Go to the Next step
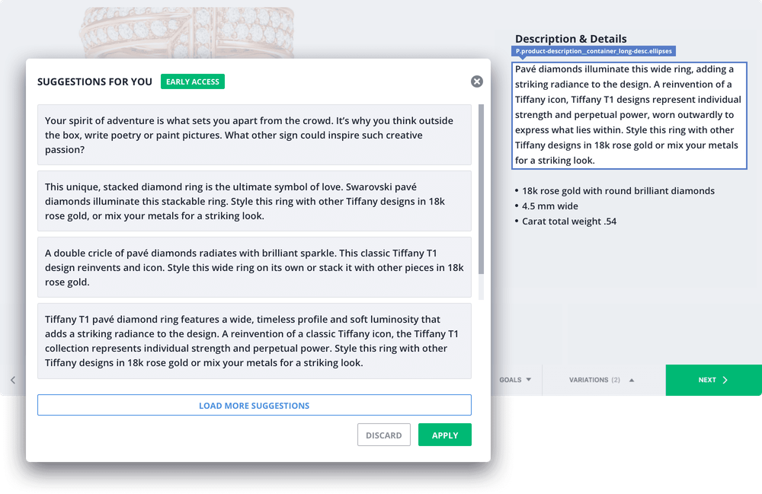Viewport: 762px width, 494px height. (x=713, y=380)
